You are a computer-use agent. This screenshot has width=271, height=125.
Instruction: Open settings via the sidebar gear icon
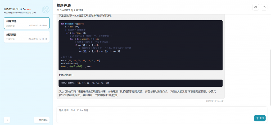[x=7, y=120]
